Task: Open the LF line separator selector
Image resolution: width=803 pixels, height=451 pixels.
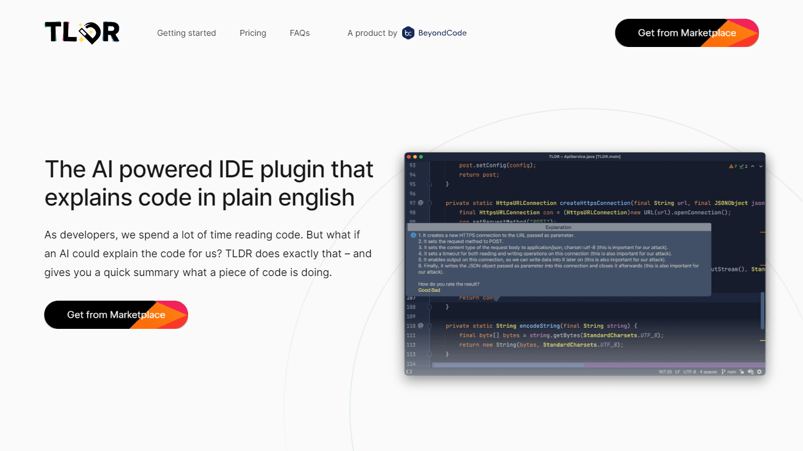Action: 678,372
